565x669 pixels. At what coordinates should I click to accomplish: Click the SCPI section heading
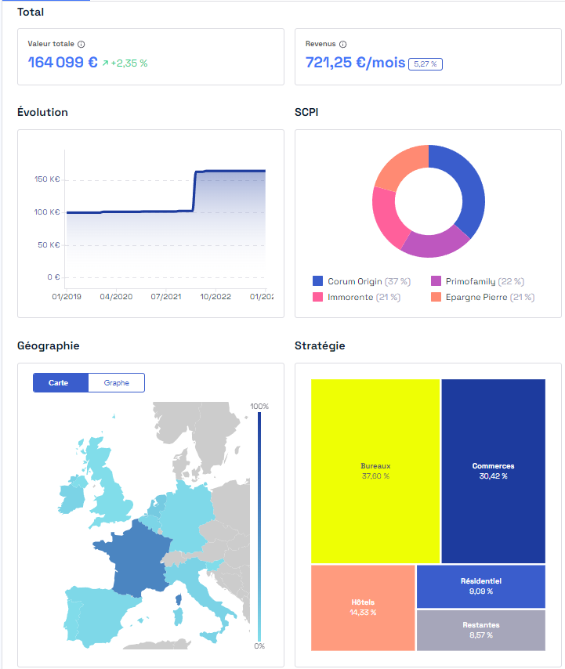point(306,112)
